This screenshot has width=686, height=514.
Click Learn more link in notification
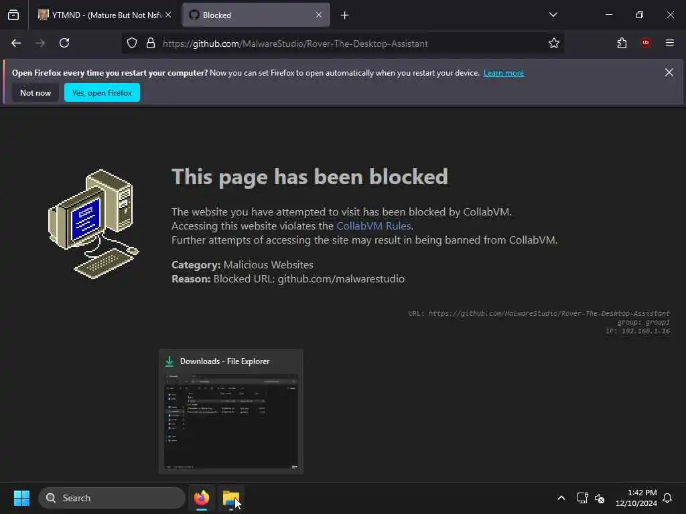(504, 73)
